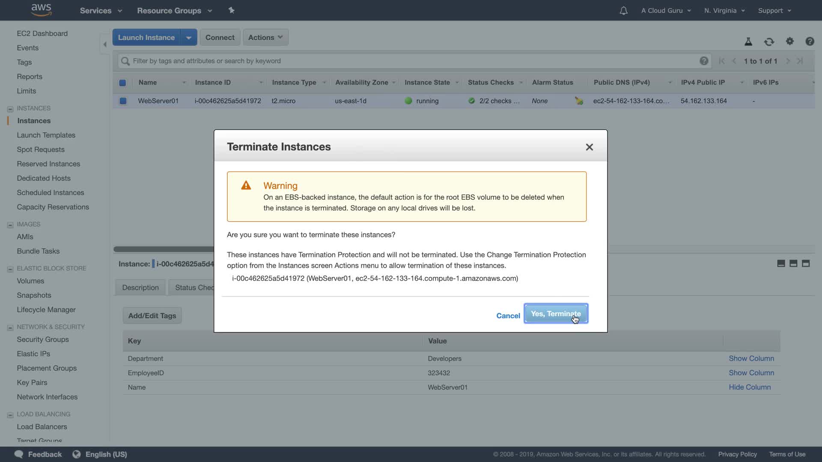822x462 pixels.
Task: Click the AWS logo
Action: point(42,10)
